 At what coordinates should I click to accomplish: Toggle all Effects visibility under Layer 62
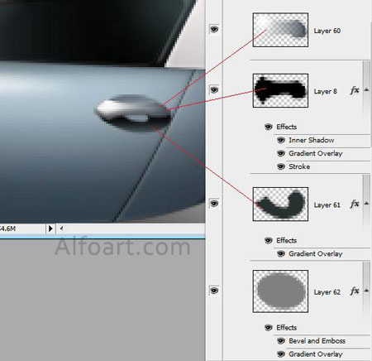[x=269, y=328]
